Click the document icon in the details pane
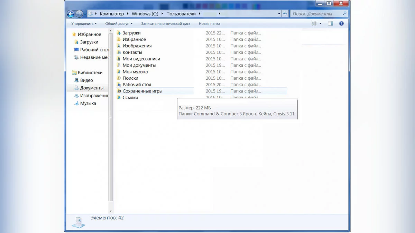Image resolution: width=415 pixels, height=233 pixels. pyautogui.click(x=79, y=222)
